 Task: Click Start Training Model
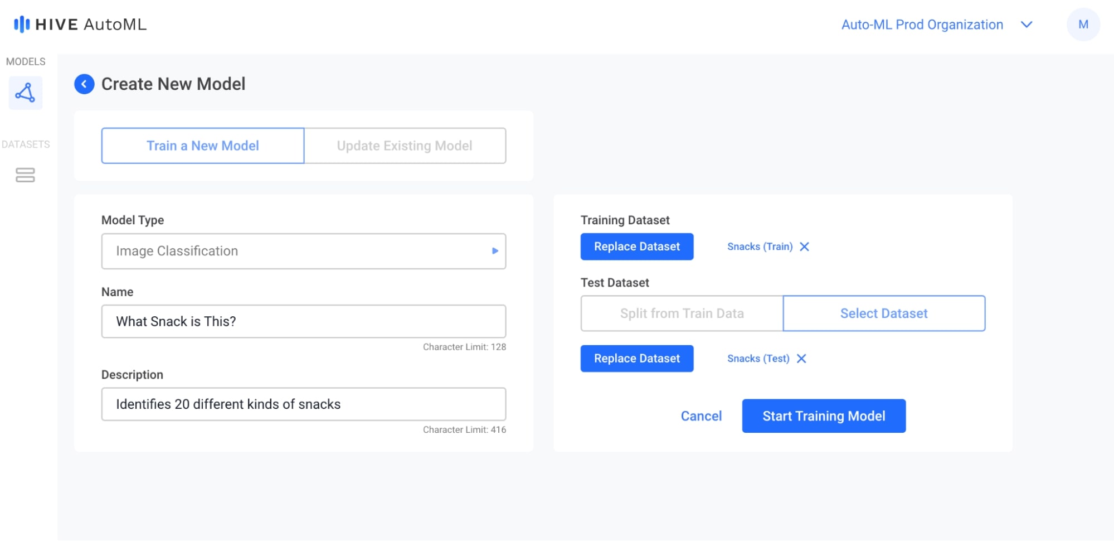click(823, 416)
